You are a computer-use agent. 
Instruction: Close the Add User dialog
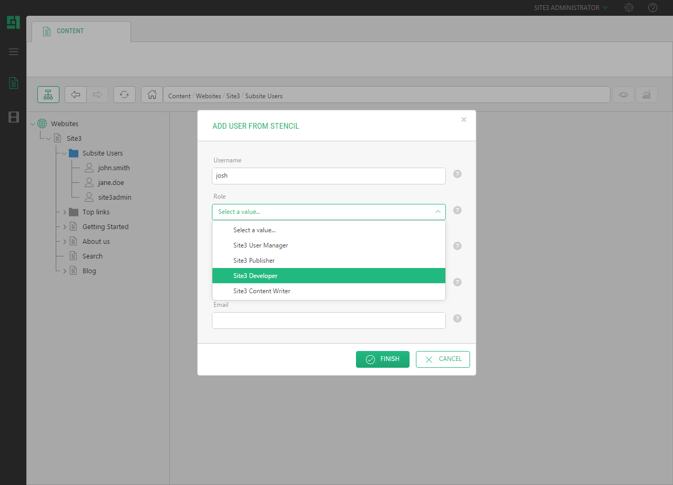click(x=464, y=120)
